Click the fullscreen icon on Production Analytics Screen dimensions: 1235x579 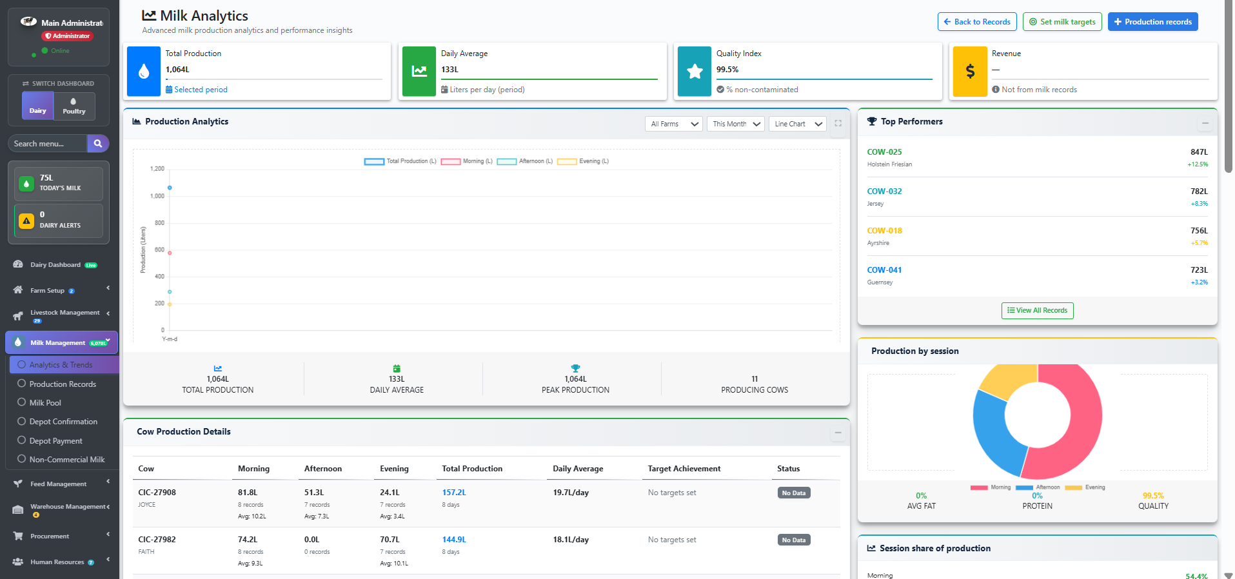point(838,123)
